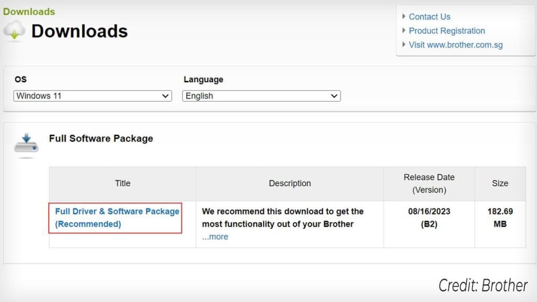
Task: Open the OS dropdown showing Windows 11
Action: pos(92,96)
